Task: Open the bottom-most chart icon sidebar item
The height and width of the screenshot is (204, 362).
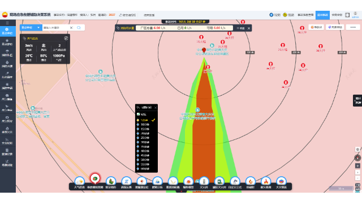Action: tap(7, 163)
